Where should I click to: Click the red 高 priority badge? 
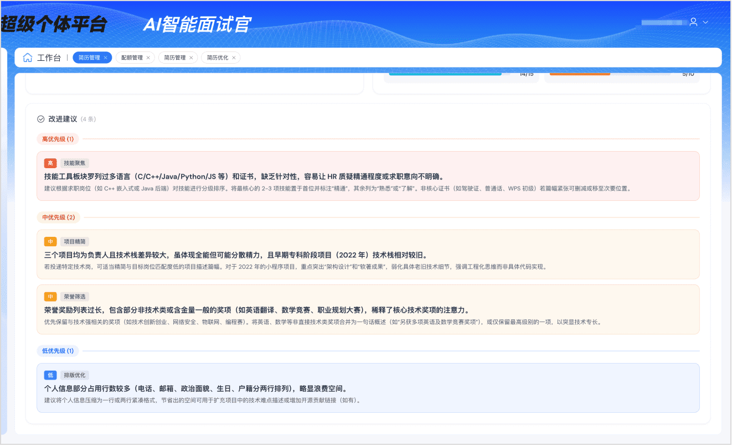click(50, 163)
